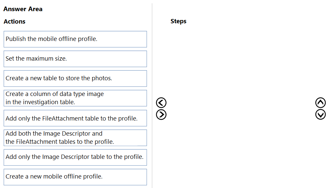The image size is (329, 188).
Task: Select 'Add only the Image Descriptor table' action
Action: (75, 157)
